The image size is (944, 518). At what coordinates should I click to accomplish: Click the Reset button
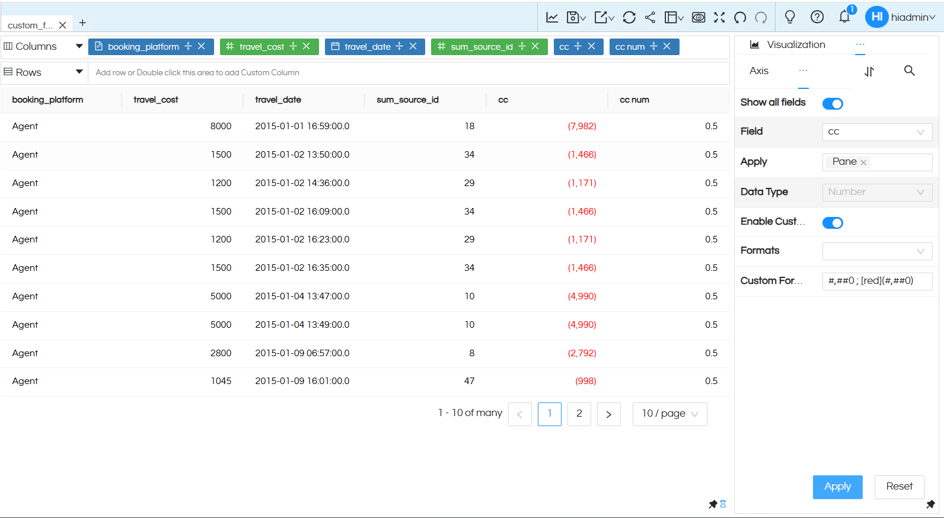pos(899,487)
